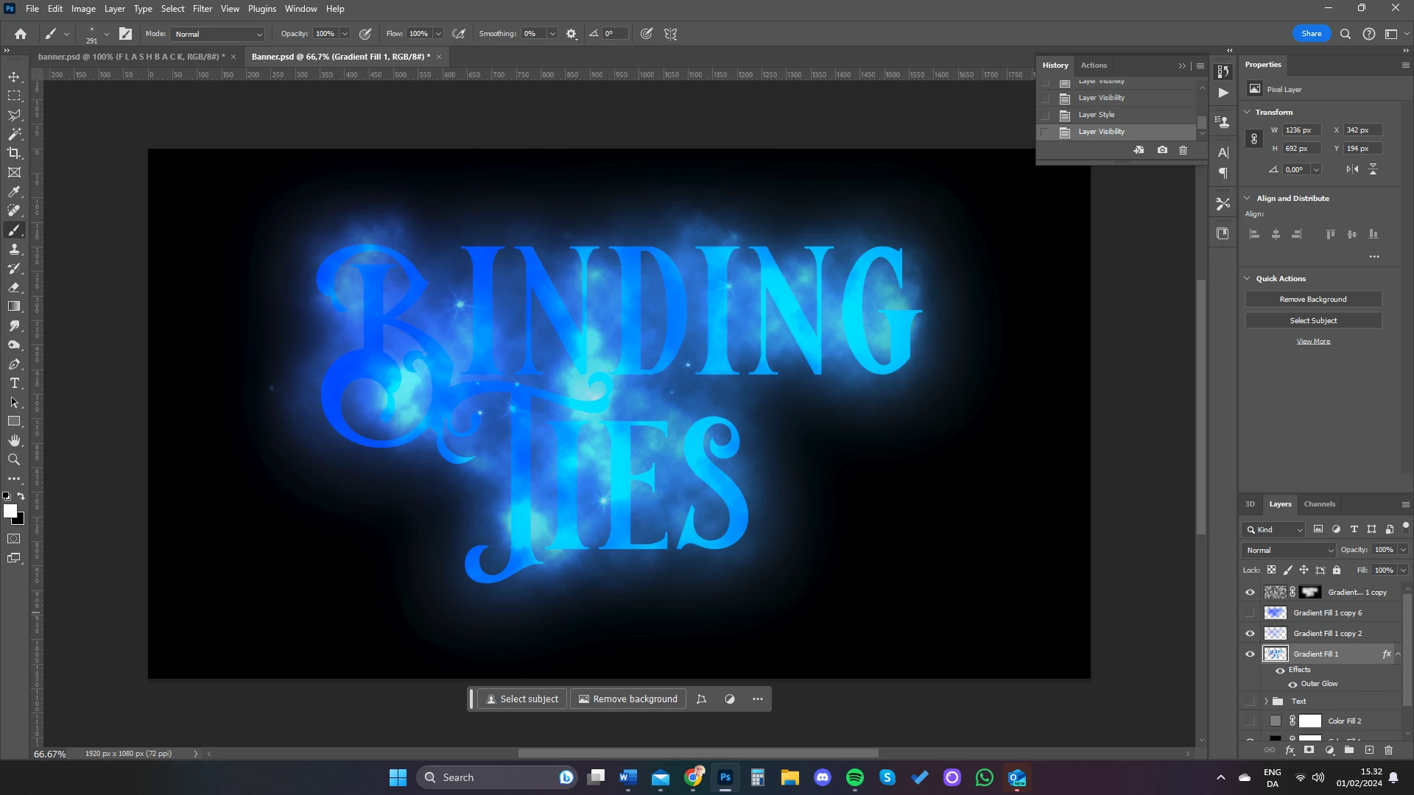Click the Remove Background quick action button
This screenshot has height=795, width=1414.
[x=1313, y=300]
